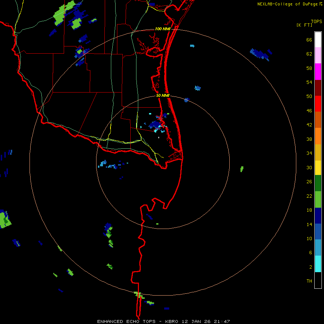Click the "NEXLAB-College of DuPage" label
This screenshot has width=324, height=324.
pyautogui.click(x=287, y=4)
